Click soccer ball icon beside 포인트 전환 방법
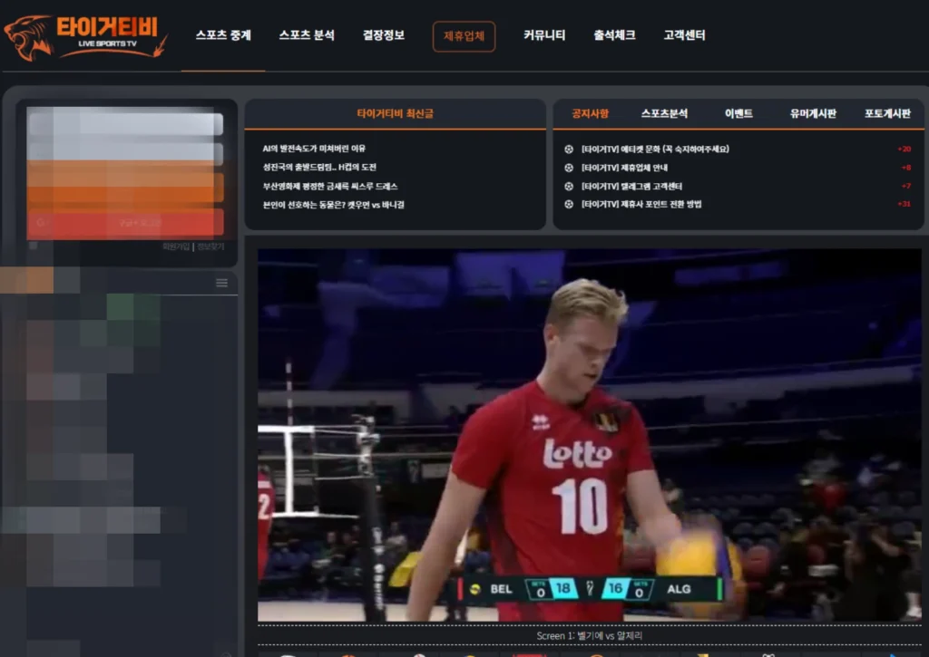Image resolution: width=929 pixels, height=657 pixels. click(569, 204)
